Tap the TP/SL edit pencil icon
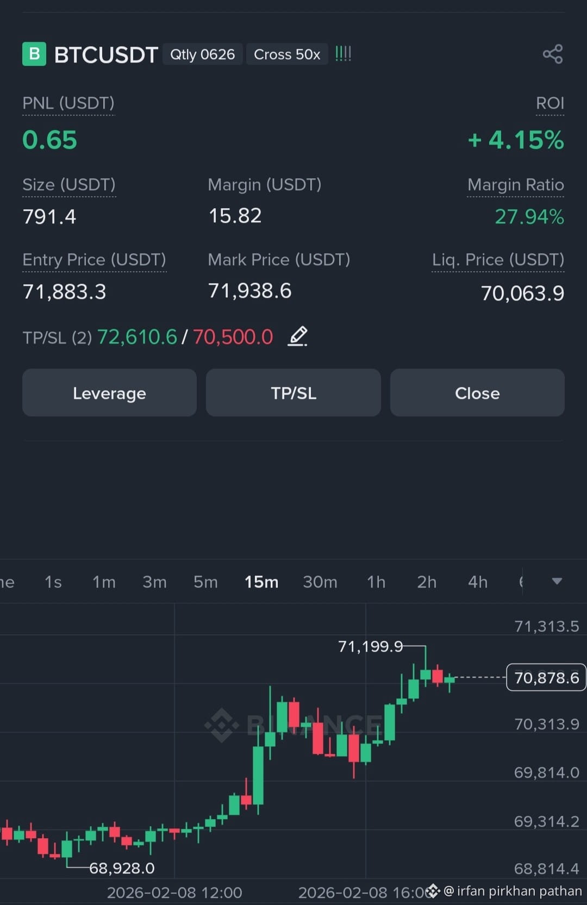587x905 pixels. [x=297, y=336]
